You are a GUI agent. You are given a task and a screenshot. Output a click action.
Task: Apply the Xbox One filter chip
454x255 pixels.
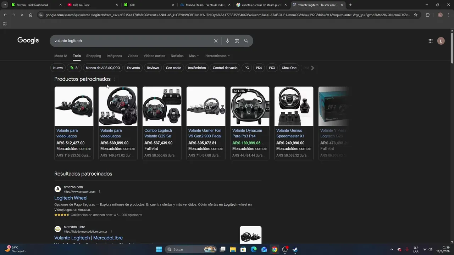tap(289, 68)
